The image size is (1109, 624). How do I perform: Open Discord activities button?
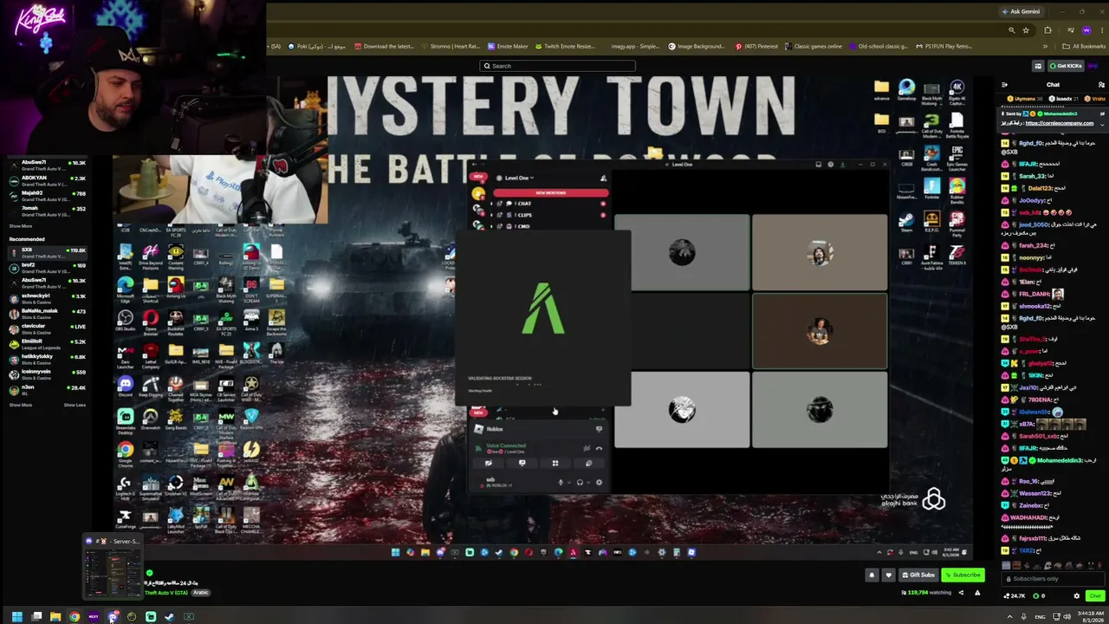pyautogui.click(x=555, y=464)
